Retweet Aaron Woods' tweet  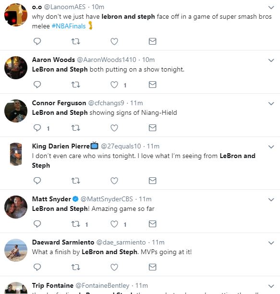click(76, 85)
